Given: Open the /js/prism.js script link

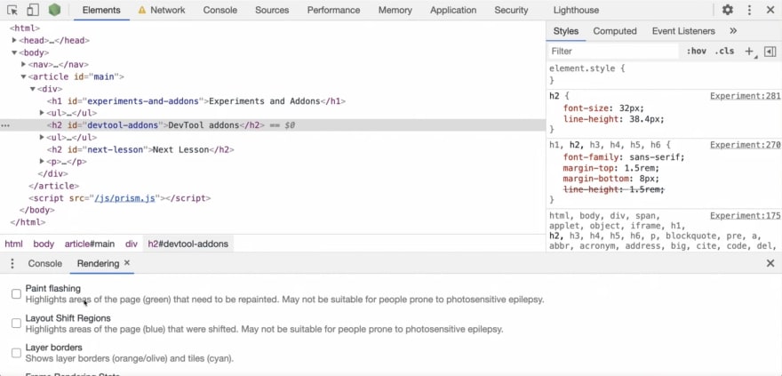Looking at the screenshot, I should pyautogui.click(x=125, y=198).
